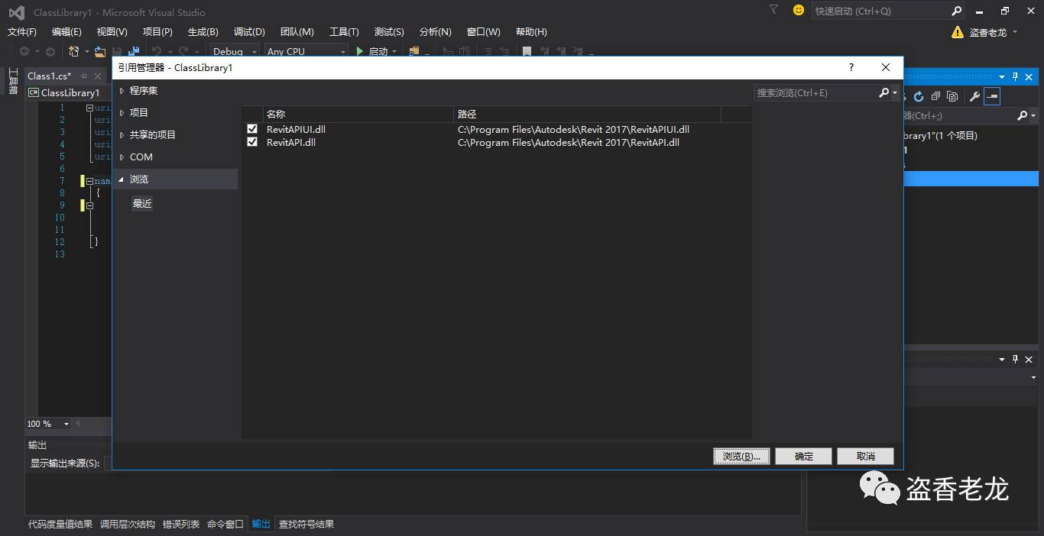Expand the 项目 category
Image resolution: width=1044 pixels, height=536 pixels.
coord(122,113)
